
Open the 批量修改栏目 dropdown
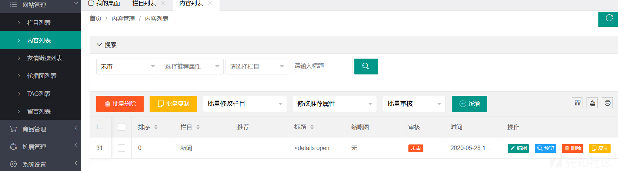coord(244,104)
